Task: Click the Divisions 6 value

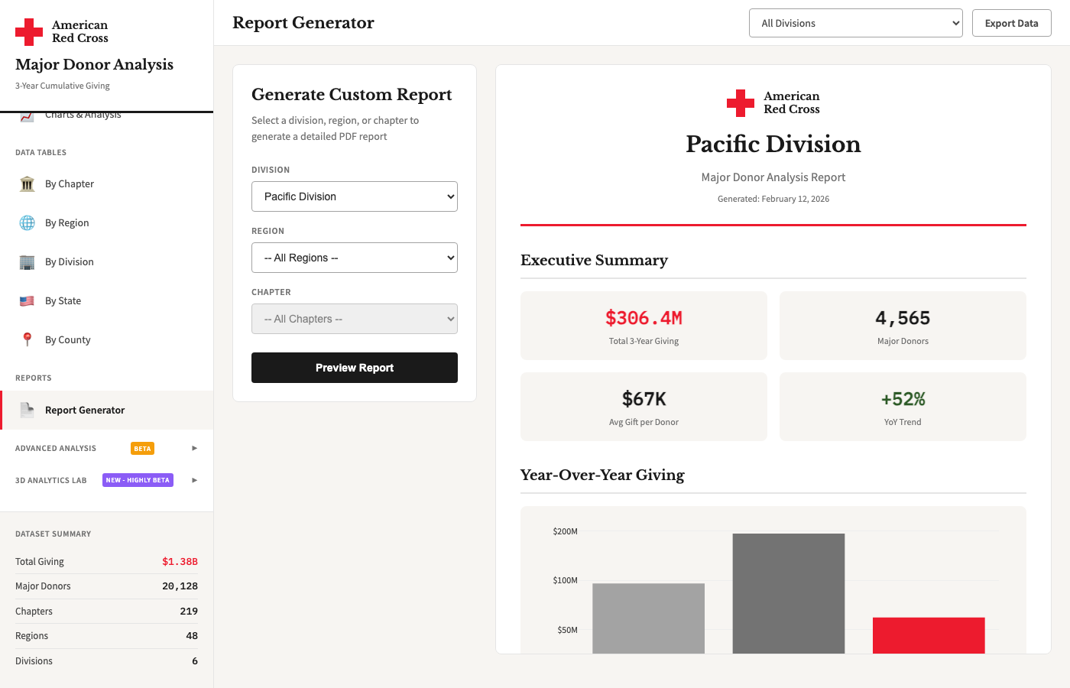Action: 195,661
